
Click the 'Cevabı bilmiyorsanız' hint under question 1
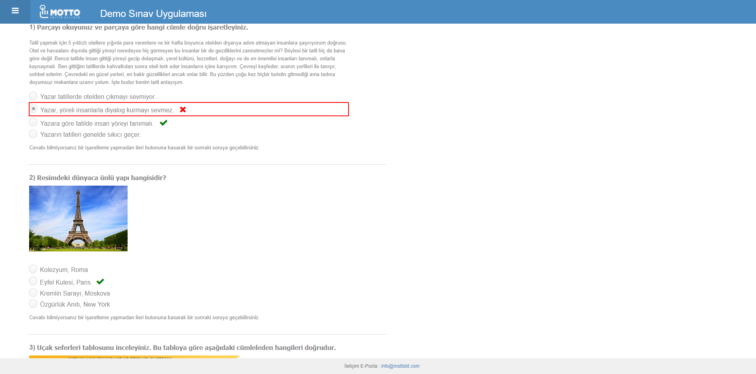click(x=145, y=148)
